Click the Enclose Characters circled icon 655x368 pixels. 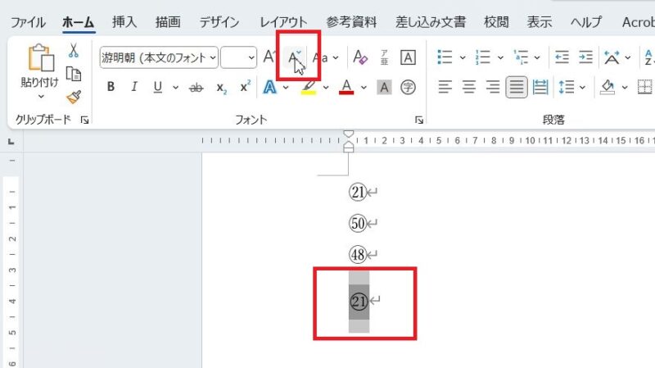[408, 88]
